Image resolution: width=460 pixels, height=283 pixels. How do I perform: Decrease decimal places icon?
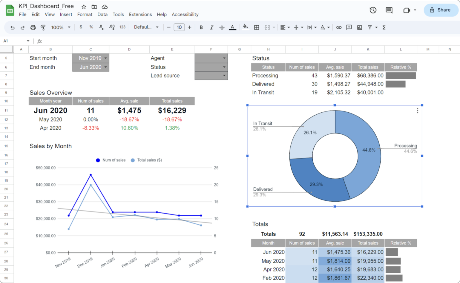click(101, 27)
